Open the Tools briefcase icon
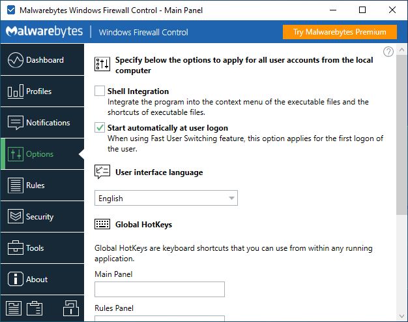 16,248
